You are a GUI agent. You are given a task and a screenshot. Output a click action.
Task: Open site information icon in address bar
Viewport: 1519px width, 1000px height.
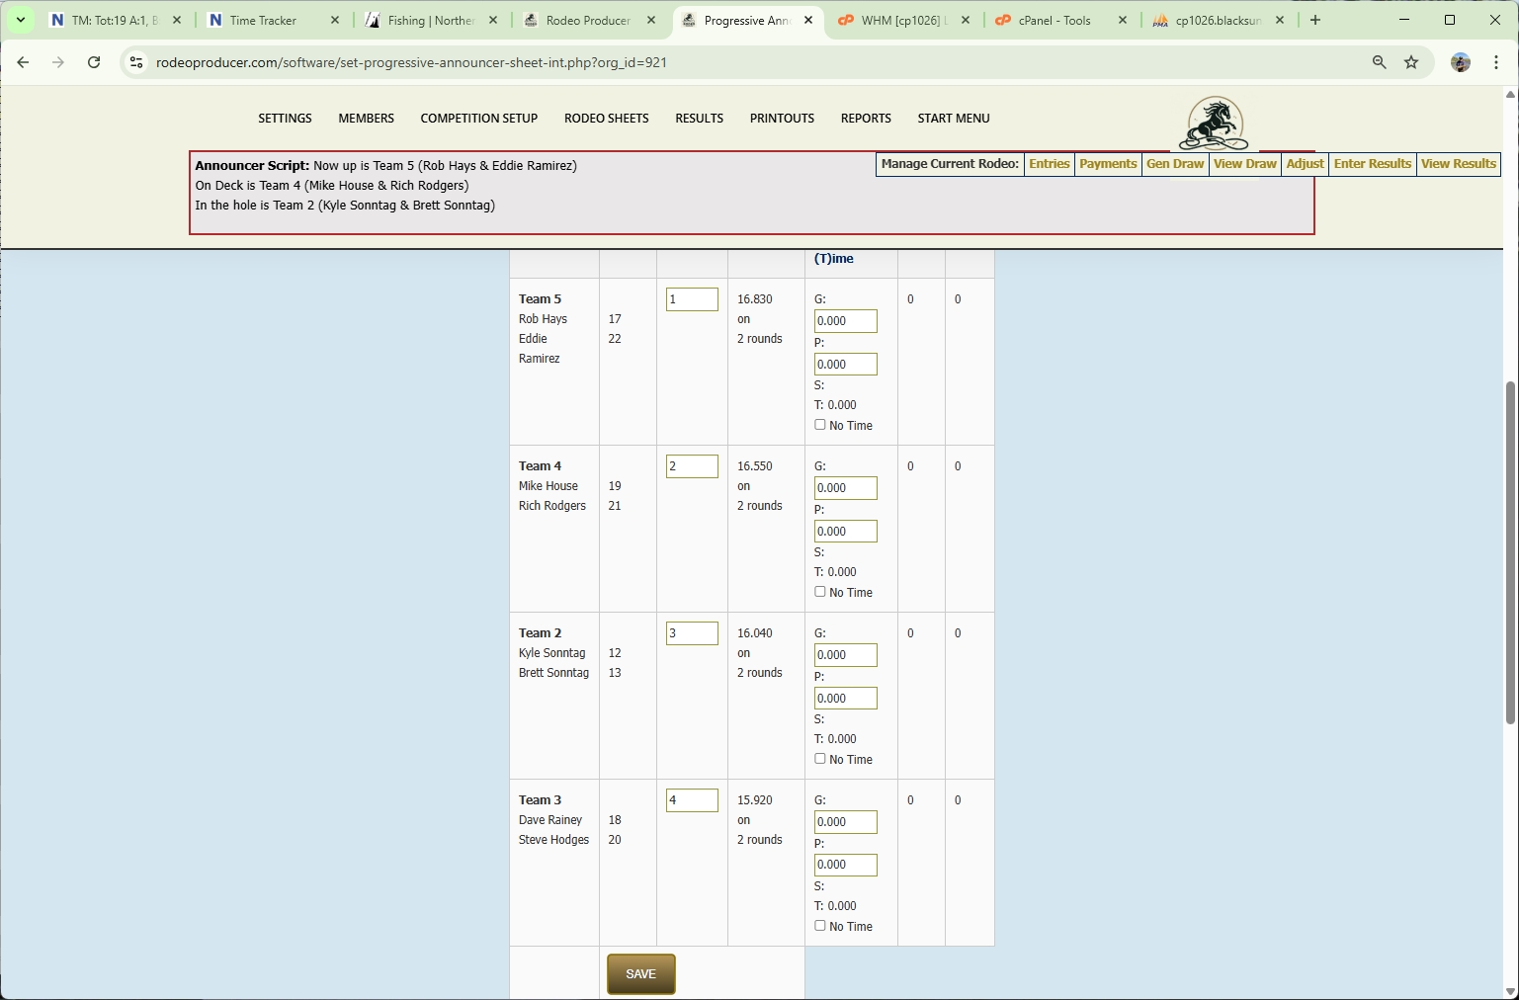[135, 62]
